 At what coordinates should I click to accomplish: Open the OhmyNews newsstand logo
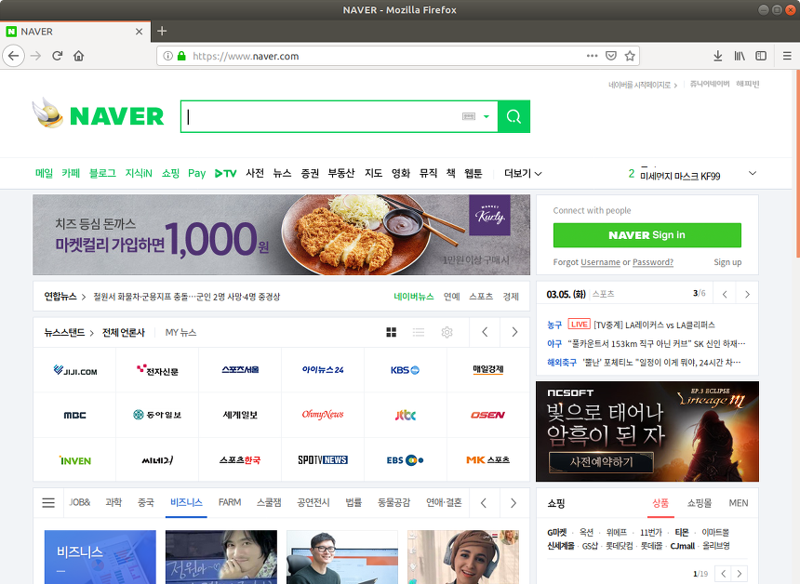[x=323, y=415]
